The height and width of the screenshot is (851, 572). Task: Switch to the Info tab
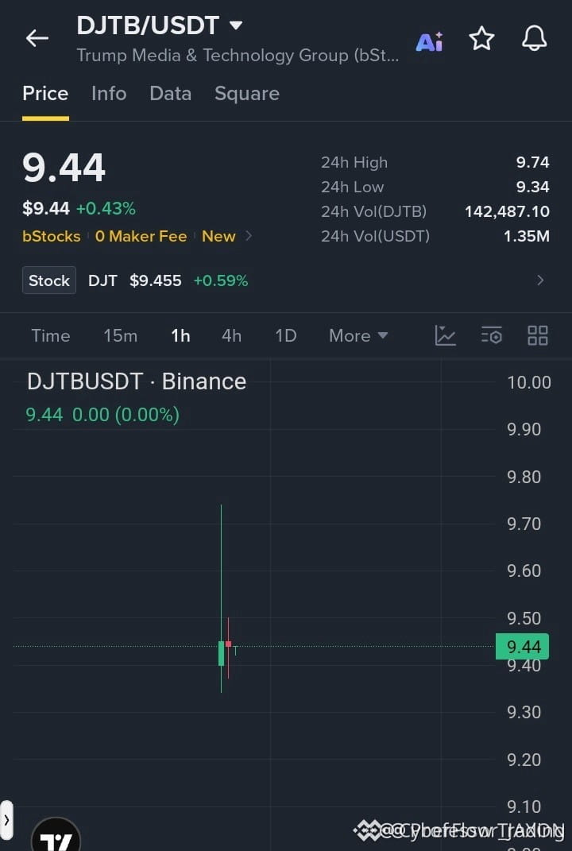click(109, 93)
